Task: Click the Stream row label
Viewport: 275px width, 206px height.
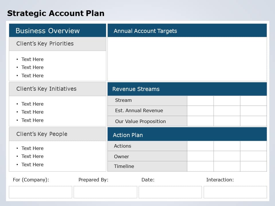Action: (147, 100)
